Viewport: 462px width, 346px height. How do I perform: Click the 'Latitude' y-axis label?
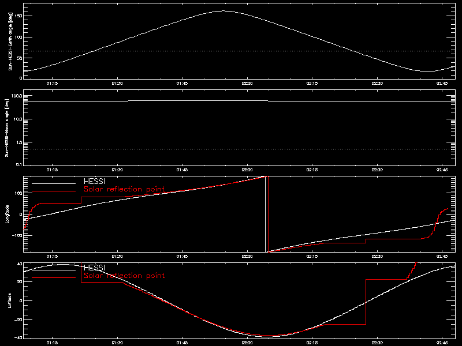[x=9, y=300]
